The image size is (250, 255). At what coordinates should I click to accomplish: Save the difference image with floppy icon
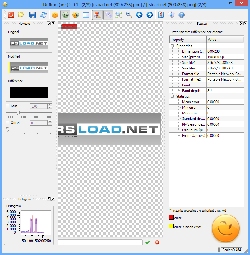pyautogui.click(x=32, y=15)
